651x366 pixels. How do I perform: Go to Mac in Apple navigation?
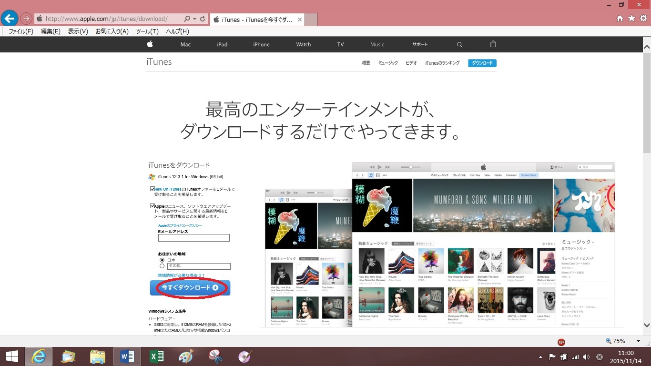click(185, 44)
